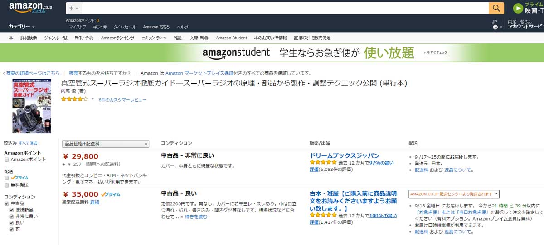Expand the star rating breakdown arrow
This screenshot has height=245, width=544.
coord(92,99)
